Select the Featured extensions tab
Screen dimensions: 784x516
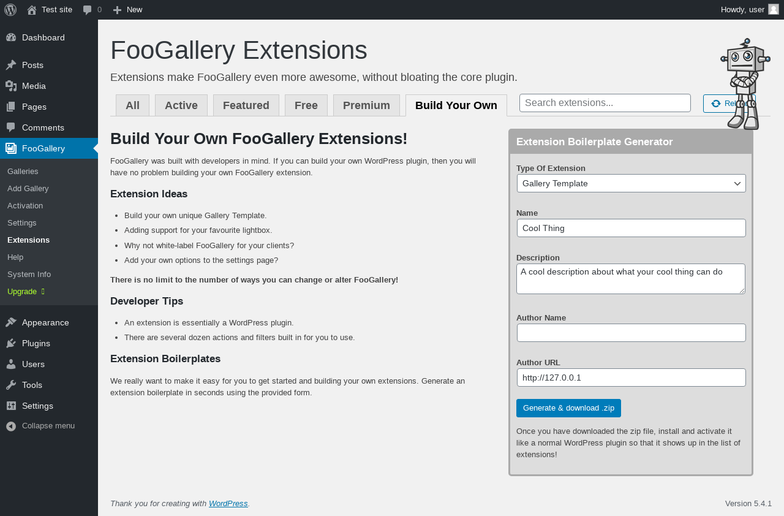pyautogui.click(x=246, y=105)
